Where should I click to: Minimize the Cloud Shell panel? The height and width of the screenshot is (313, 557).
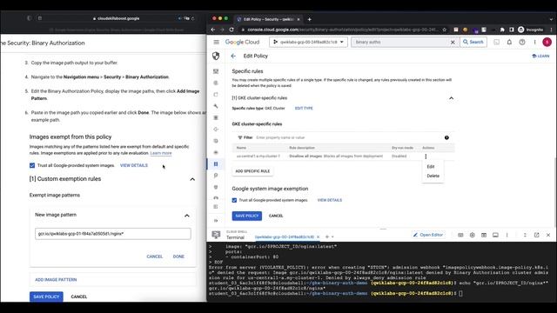coord(525,235)
